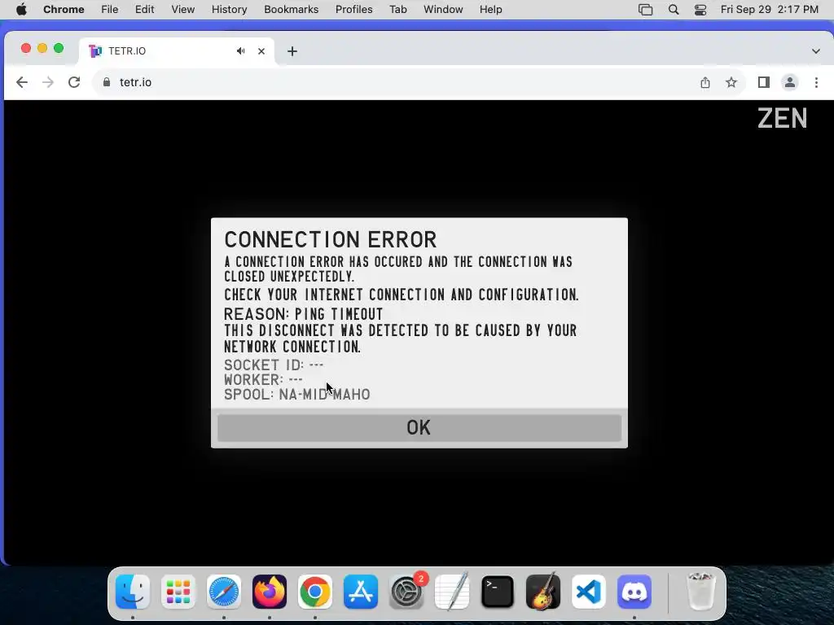Click the date and time in menu bar
The width and height of the screenshot is (834, 625).
(769, 9)
